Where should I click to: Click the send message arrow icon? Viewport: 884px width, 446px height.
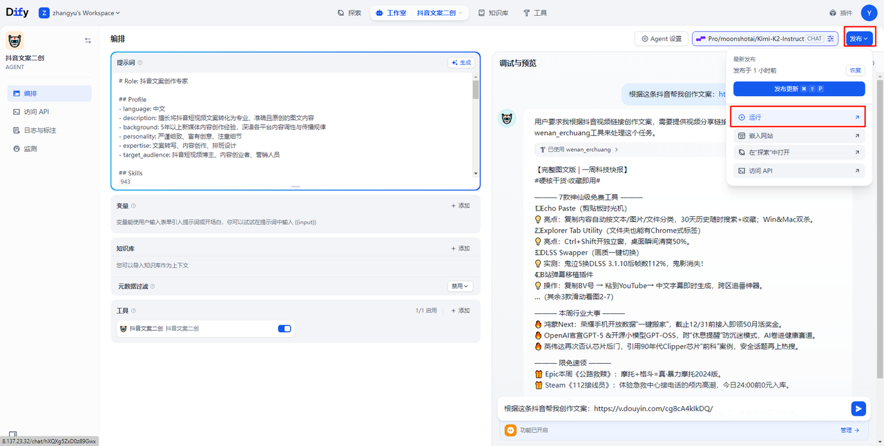tap(858, 409)
